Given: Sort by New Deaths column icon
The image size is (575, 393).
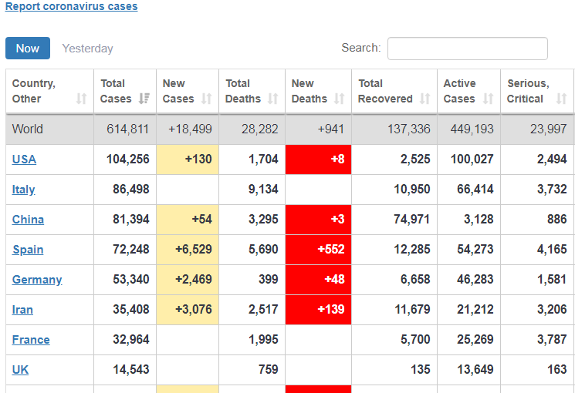Looking at the screenshot, I should click(x=339, y=99).
